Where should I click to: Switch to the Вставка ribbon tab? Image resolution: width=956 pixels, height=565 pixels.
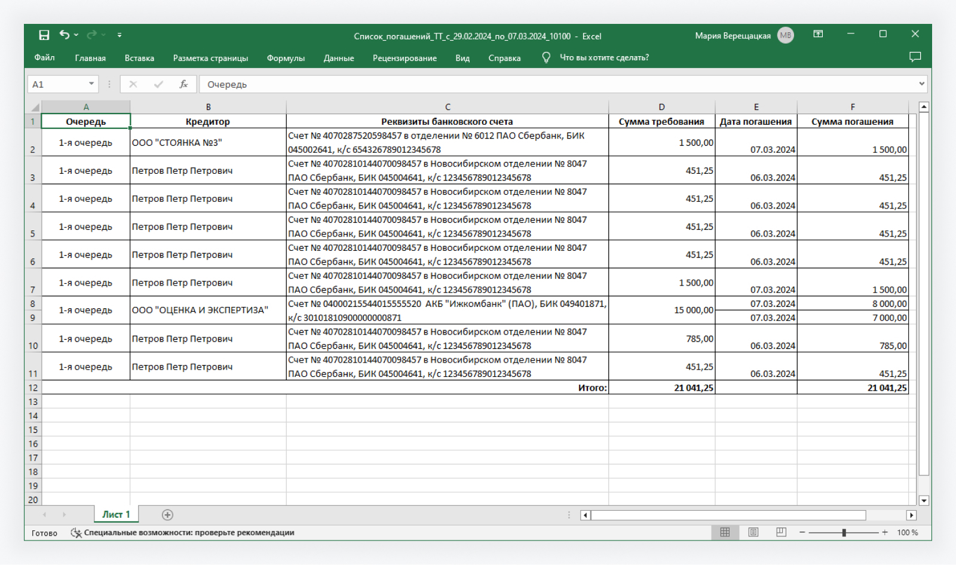click(x=139, y=58)
